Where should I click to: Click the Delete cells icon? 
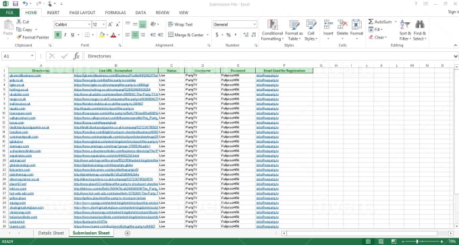pos(342,24)
